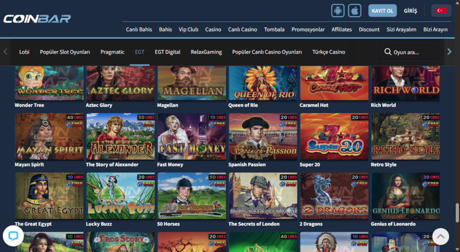Launch the Genius of Leonardo game
Image resolution: width=460 pixels, height=252 pixels.
click(405, 196)
